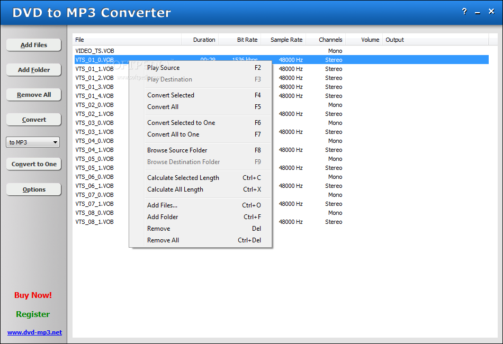Click the Remove All sidebar button
Viewport: 503px width, 344px height.
point(34,95)
